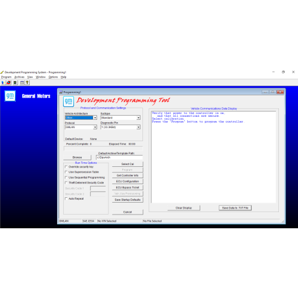Screen dimensions: 298x298
Task: Click the Default Archive/Template Path input field
Action: tap(119, 157)
